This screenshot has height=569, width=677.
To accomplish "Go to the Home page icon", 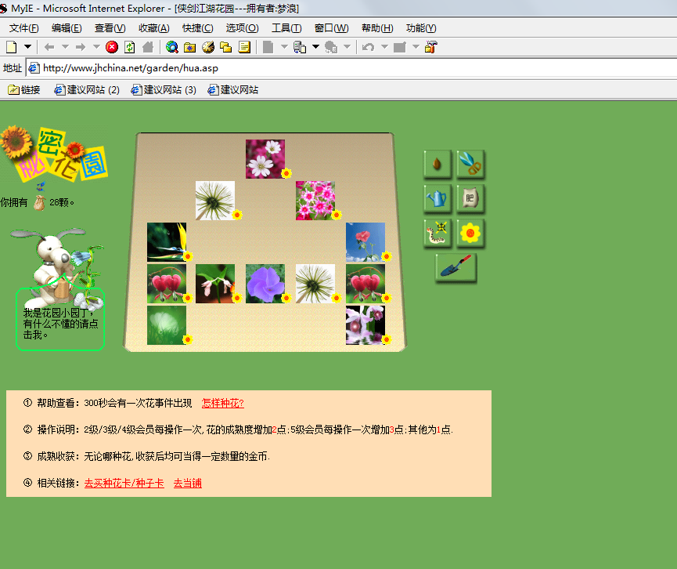I will coord(148,47).
